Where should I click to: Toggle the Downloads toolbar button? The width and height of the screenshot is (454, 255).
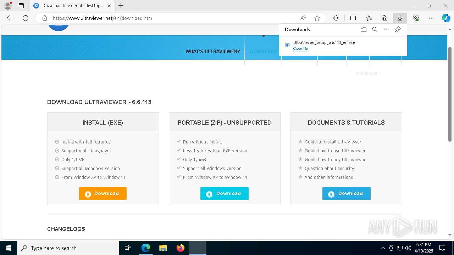[400, 18]
